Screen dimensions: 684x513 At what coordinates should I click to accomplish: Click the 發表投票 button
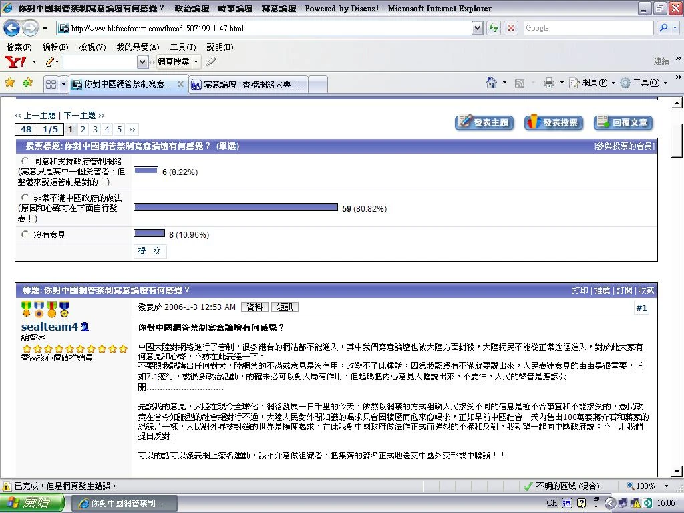[x=554, y=123]
